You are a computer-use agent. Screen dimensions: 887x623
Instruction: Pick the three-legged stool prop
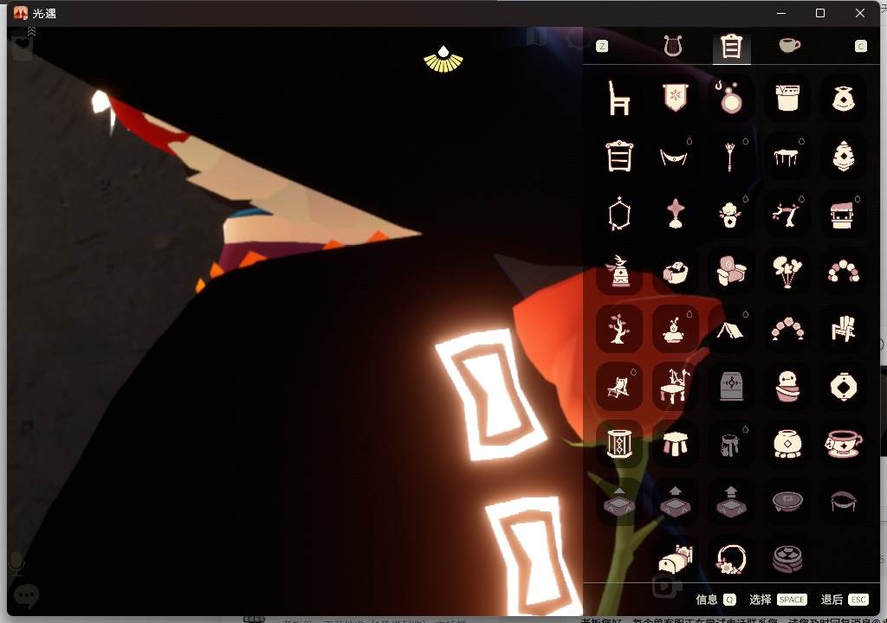675,444
